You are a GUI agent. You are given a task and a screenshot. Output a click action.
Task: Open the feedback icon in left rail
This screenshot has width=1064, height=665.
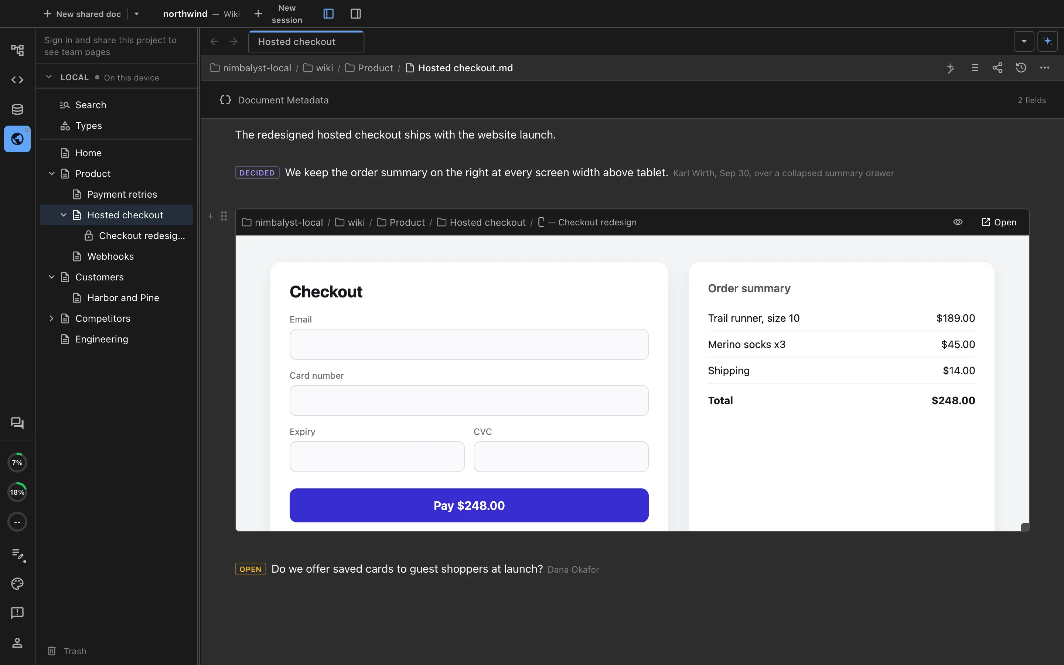(x=17, y=613)
